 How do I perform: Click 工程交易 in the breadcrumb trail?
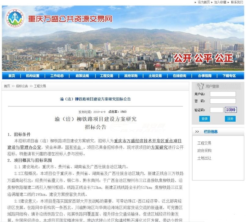(x=40, y=86)
